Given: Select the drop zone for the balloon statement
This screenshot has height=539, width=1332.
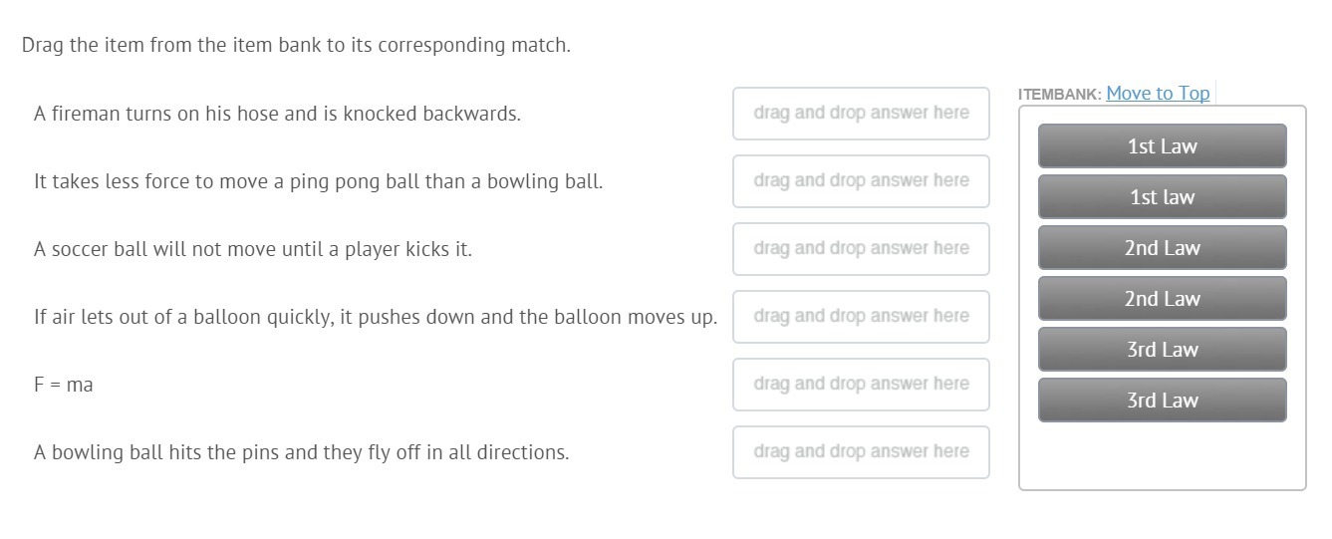Looking at the screenshot, I should (x=861, y=317).
